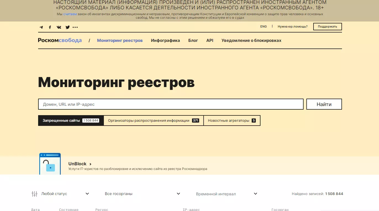Click the UnBlock services description text
Viewport: 379px width, 211px height.
point(138,169)
